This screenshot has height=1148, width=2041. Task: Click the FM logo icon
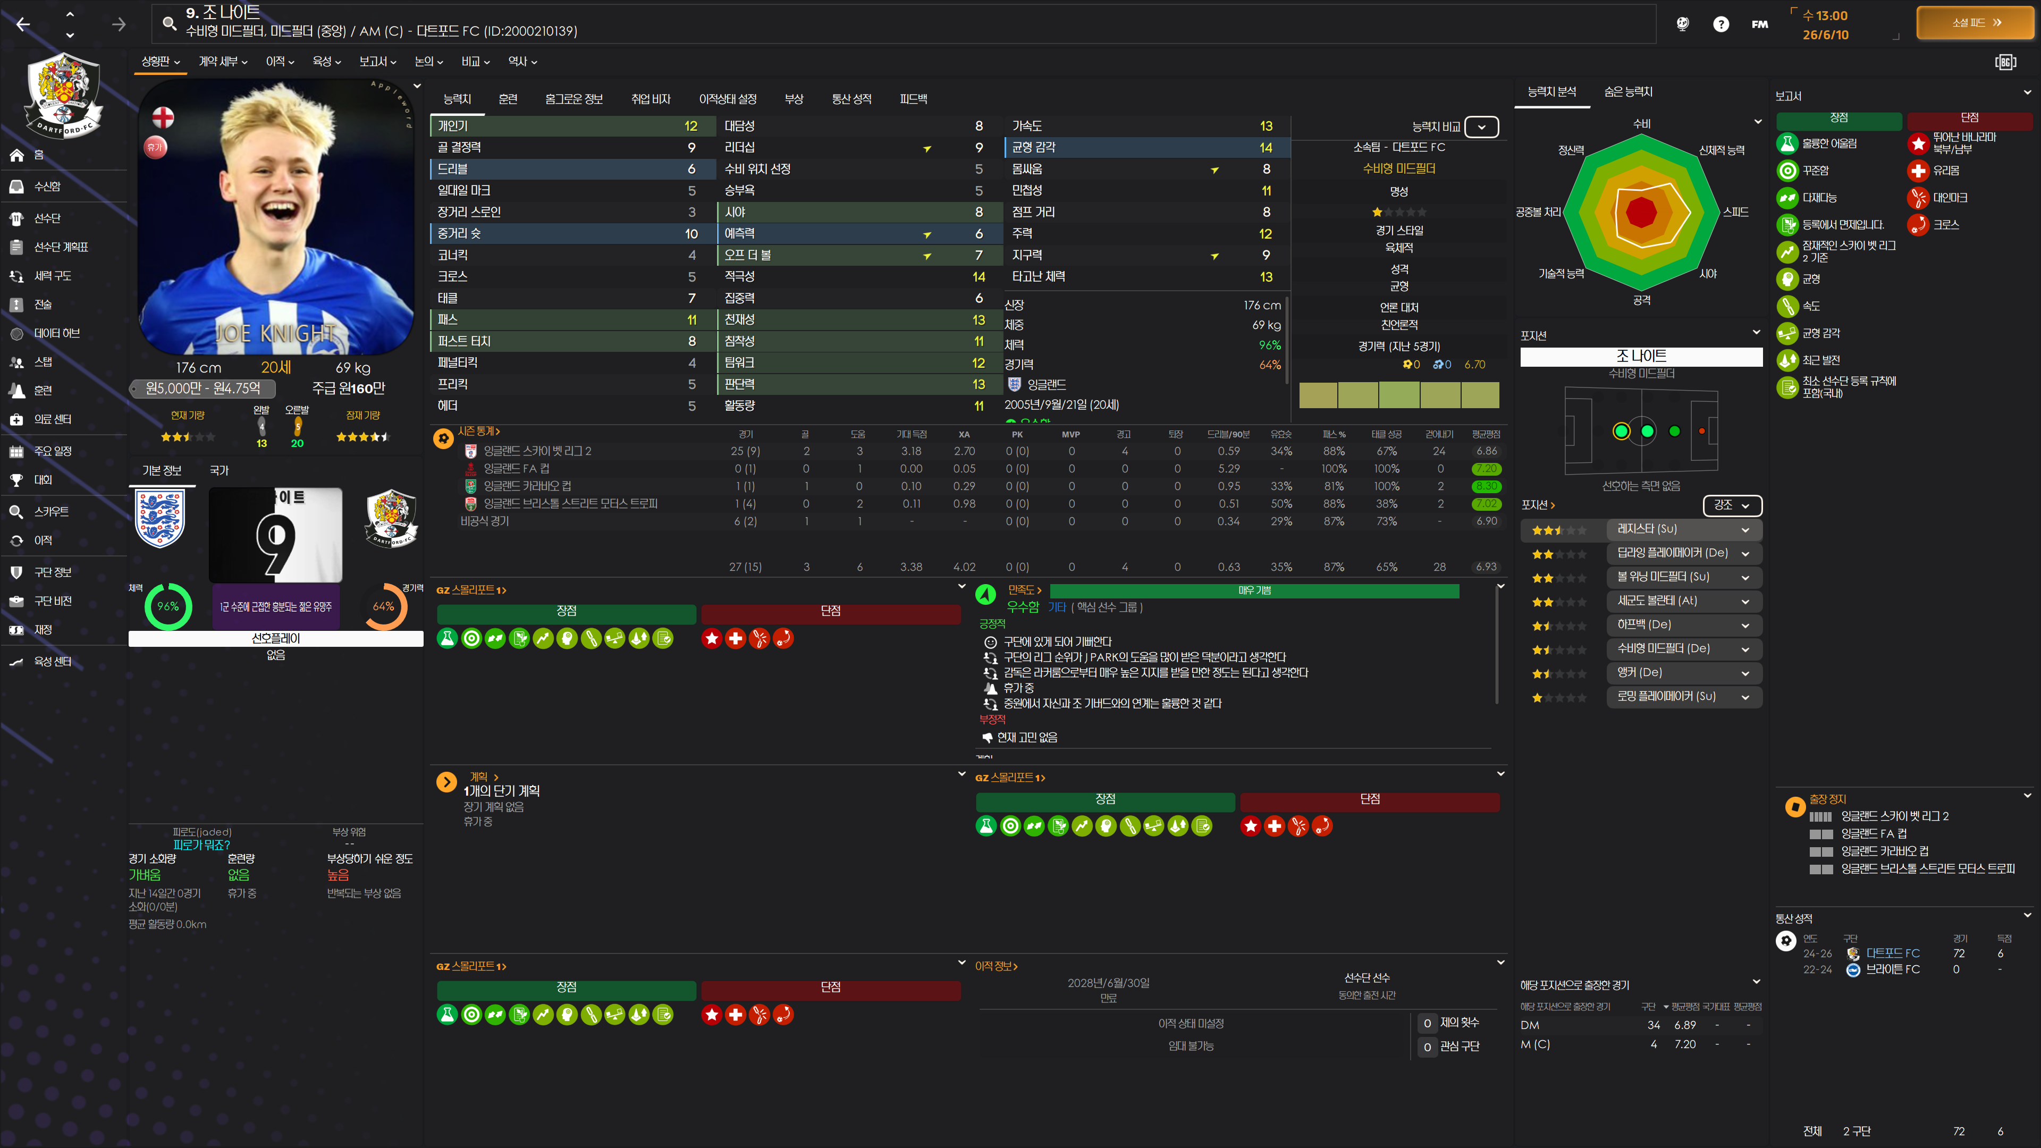click(x=1759, y=24)
